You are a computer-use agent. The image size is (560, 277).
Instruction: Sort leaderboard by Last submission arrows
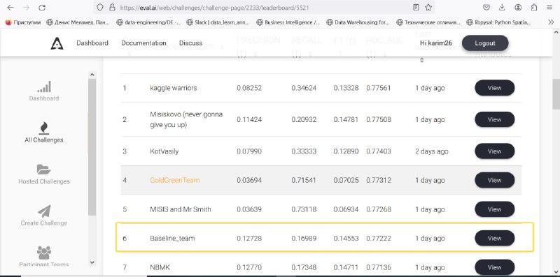coord(422,60)
